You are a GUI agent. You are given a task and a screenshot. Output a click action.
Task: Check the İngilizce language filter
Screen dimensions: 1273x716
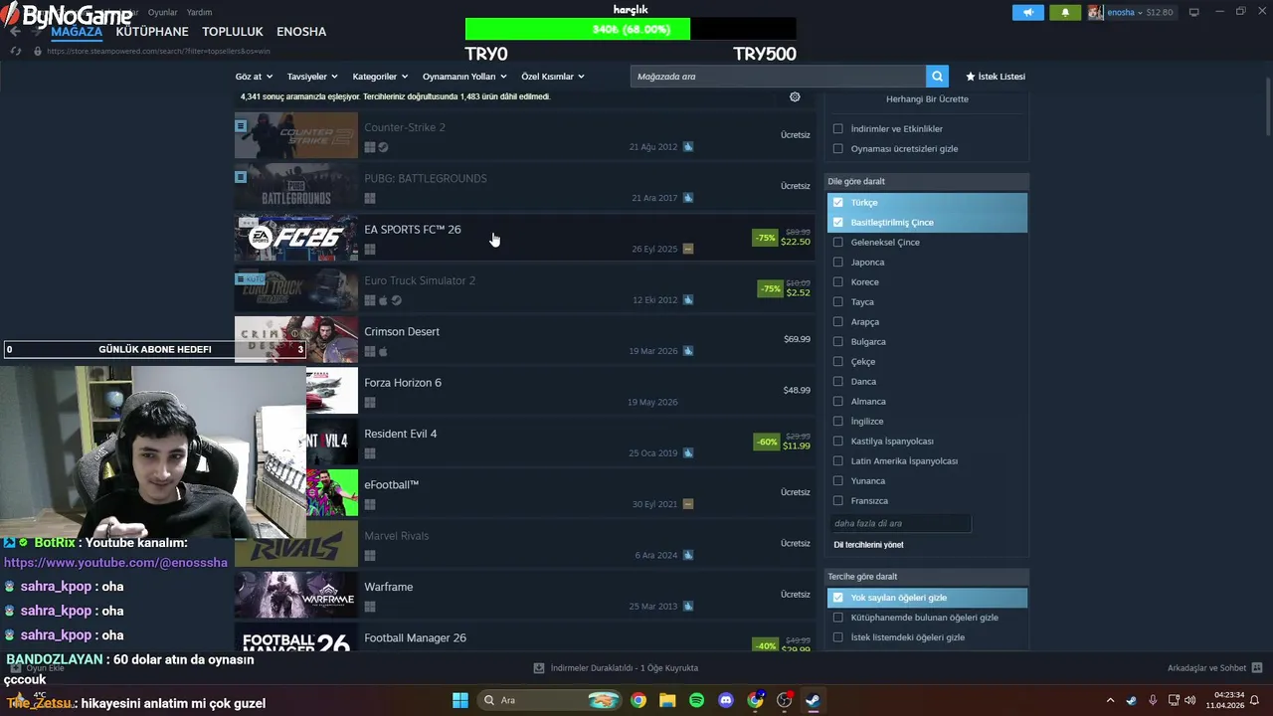point(837,421)
